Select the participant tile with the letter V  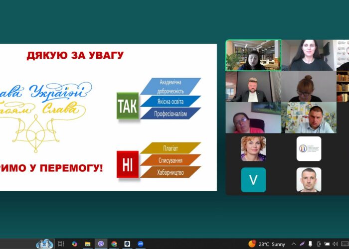click(253, 180)
